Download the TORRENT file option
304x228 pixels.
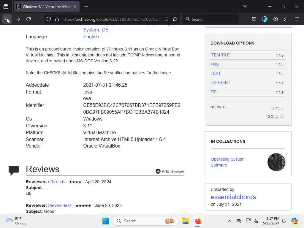220,83
